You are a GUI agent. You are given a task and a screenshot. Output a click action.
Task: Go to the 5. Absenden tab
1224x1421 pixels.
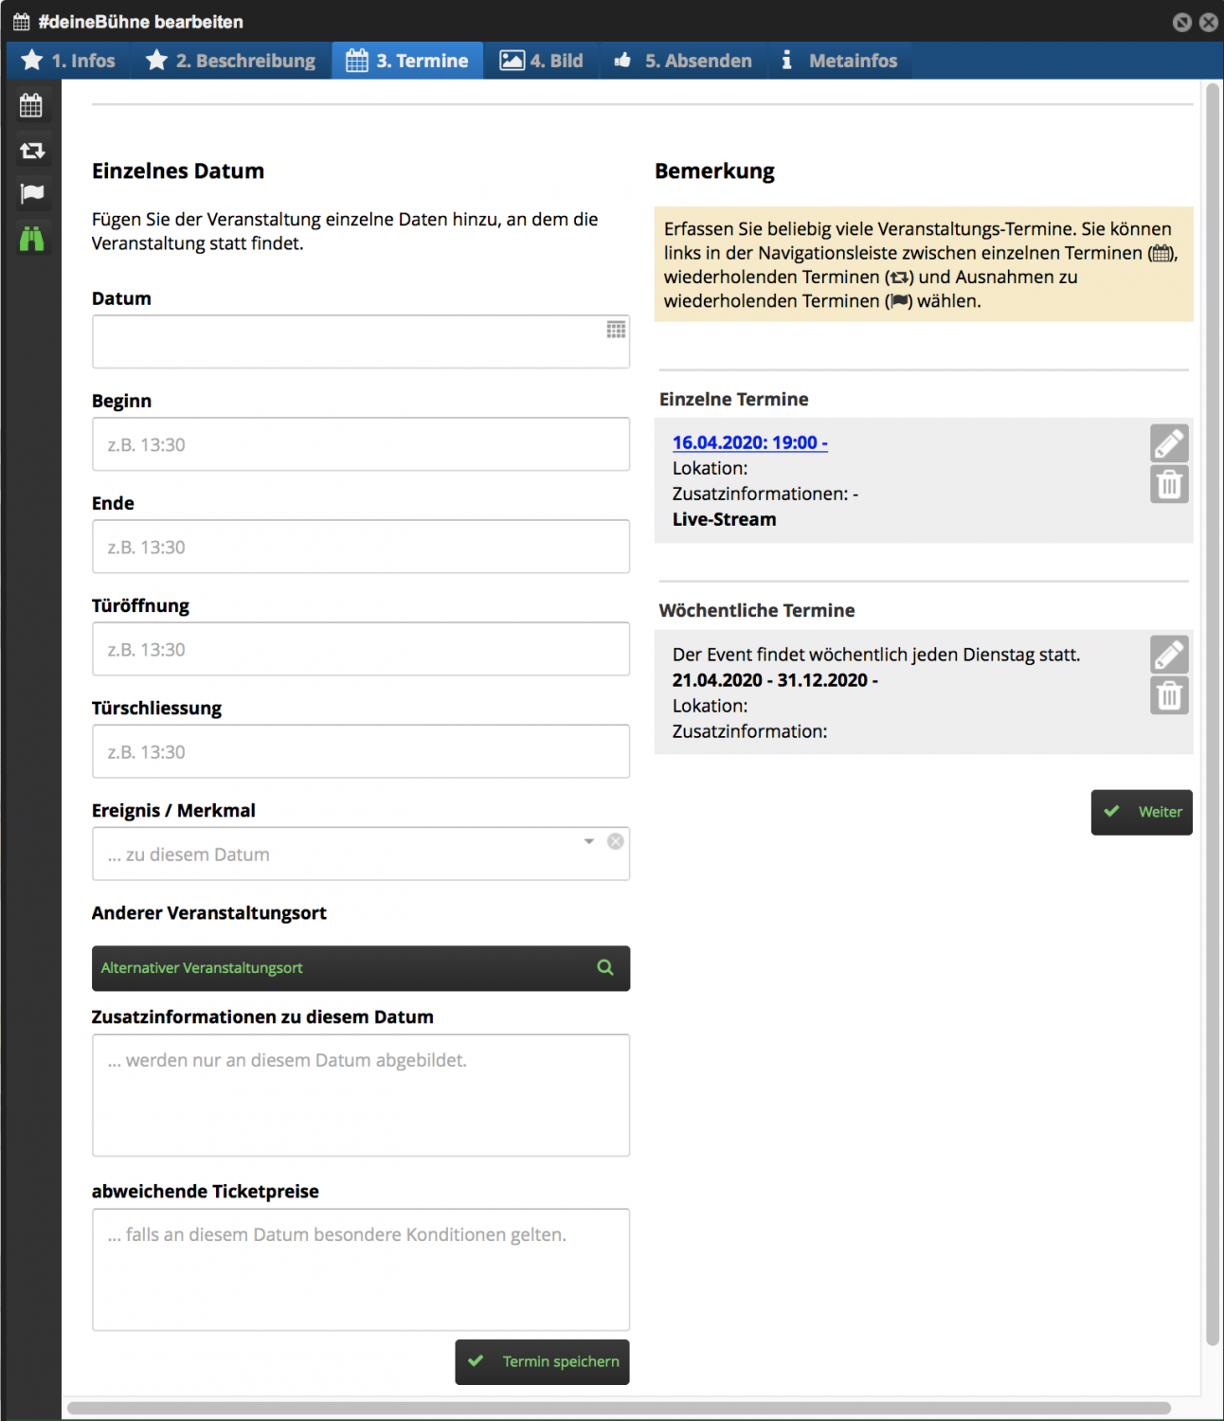pos(683,61)
